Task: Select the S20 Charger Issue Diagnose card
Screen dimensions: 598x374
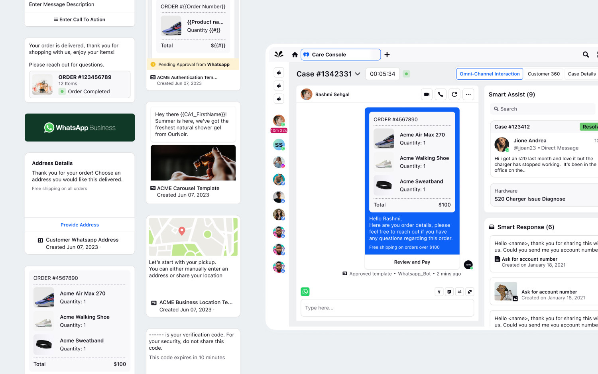Action: click(544, 195)
